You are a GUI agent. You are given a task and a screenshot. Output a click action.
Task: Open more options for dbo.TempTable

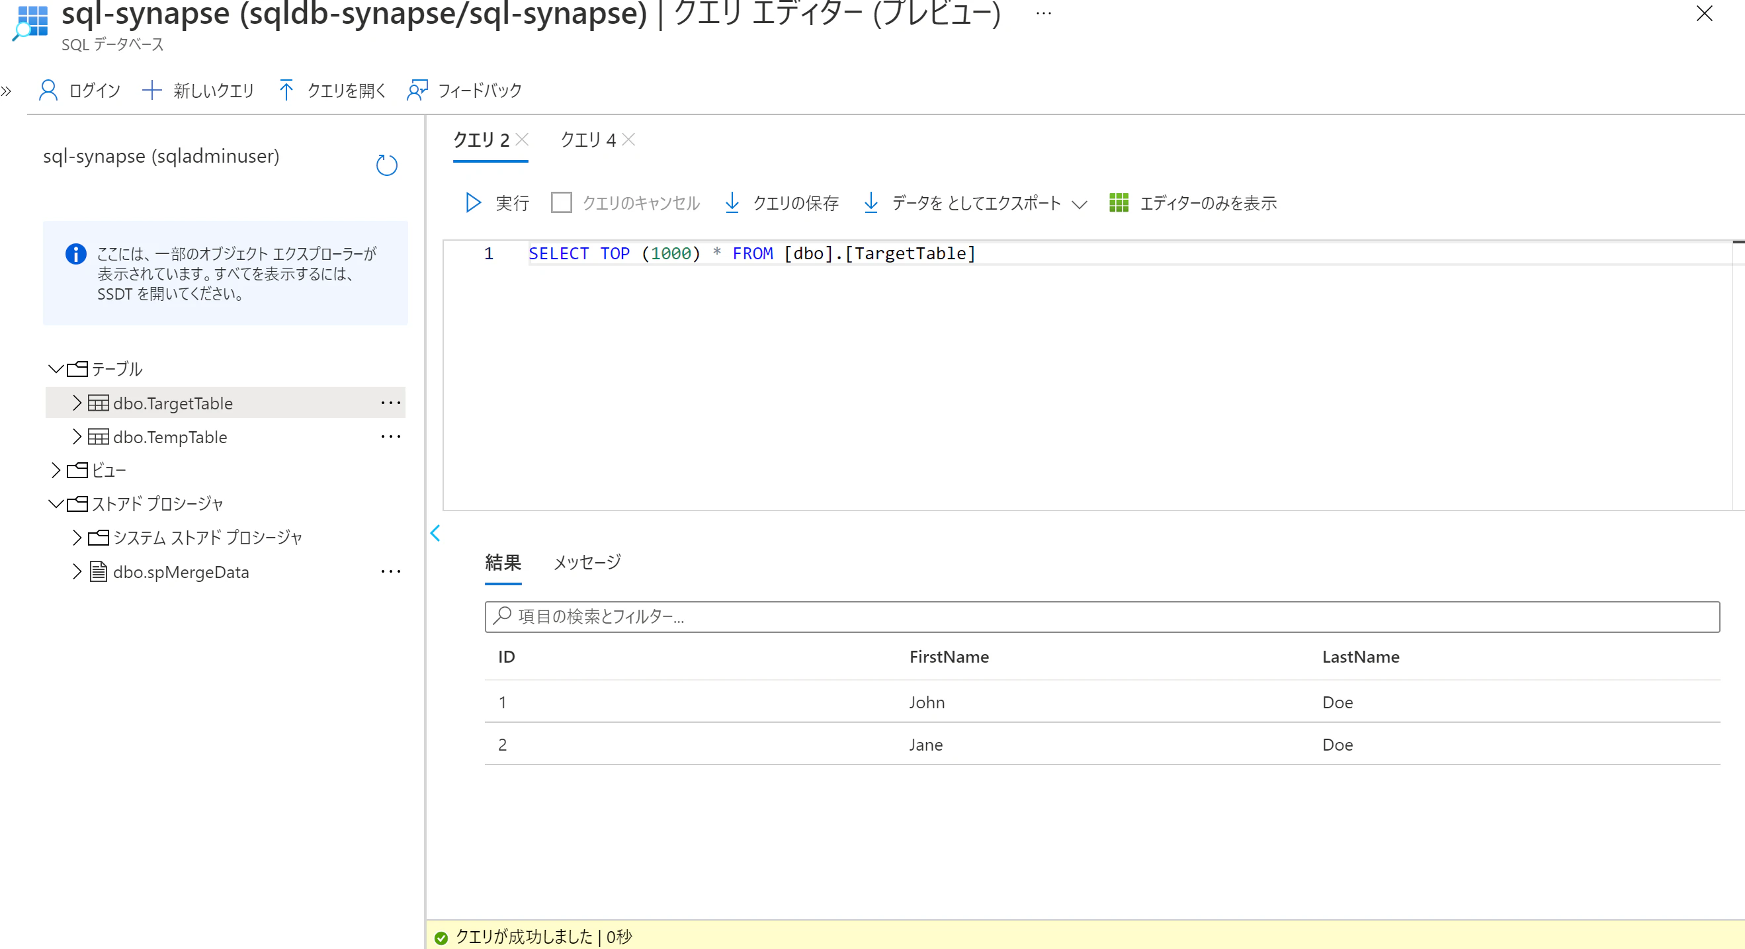pos(391,437)
